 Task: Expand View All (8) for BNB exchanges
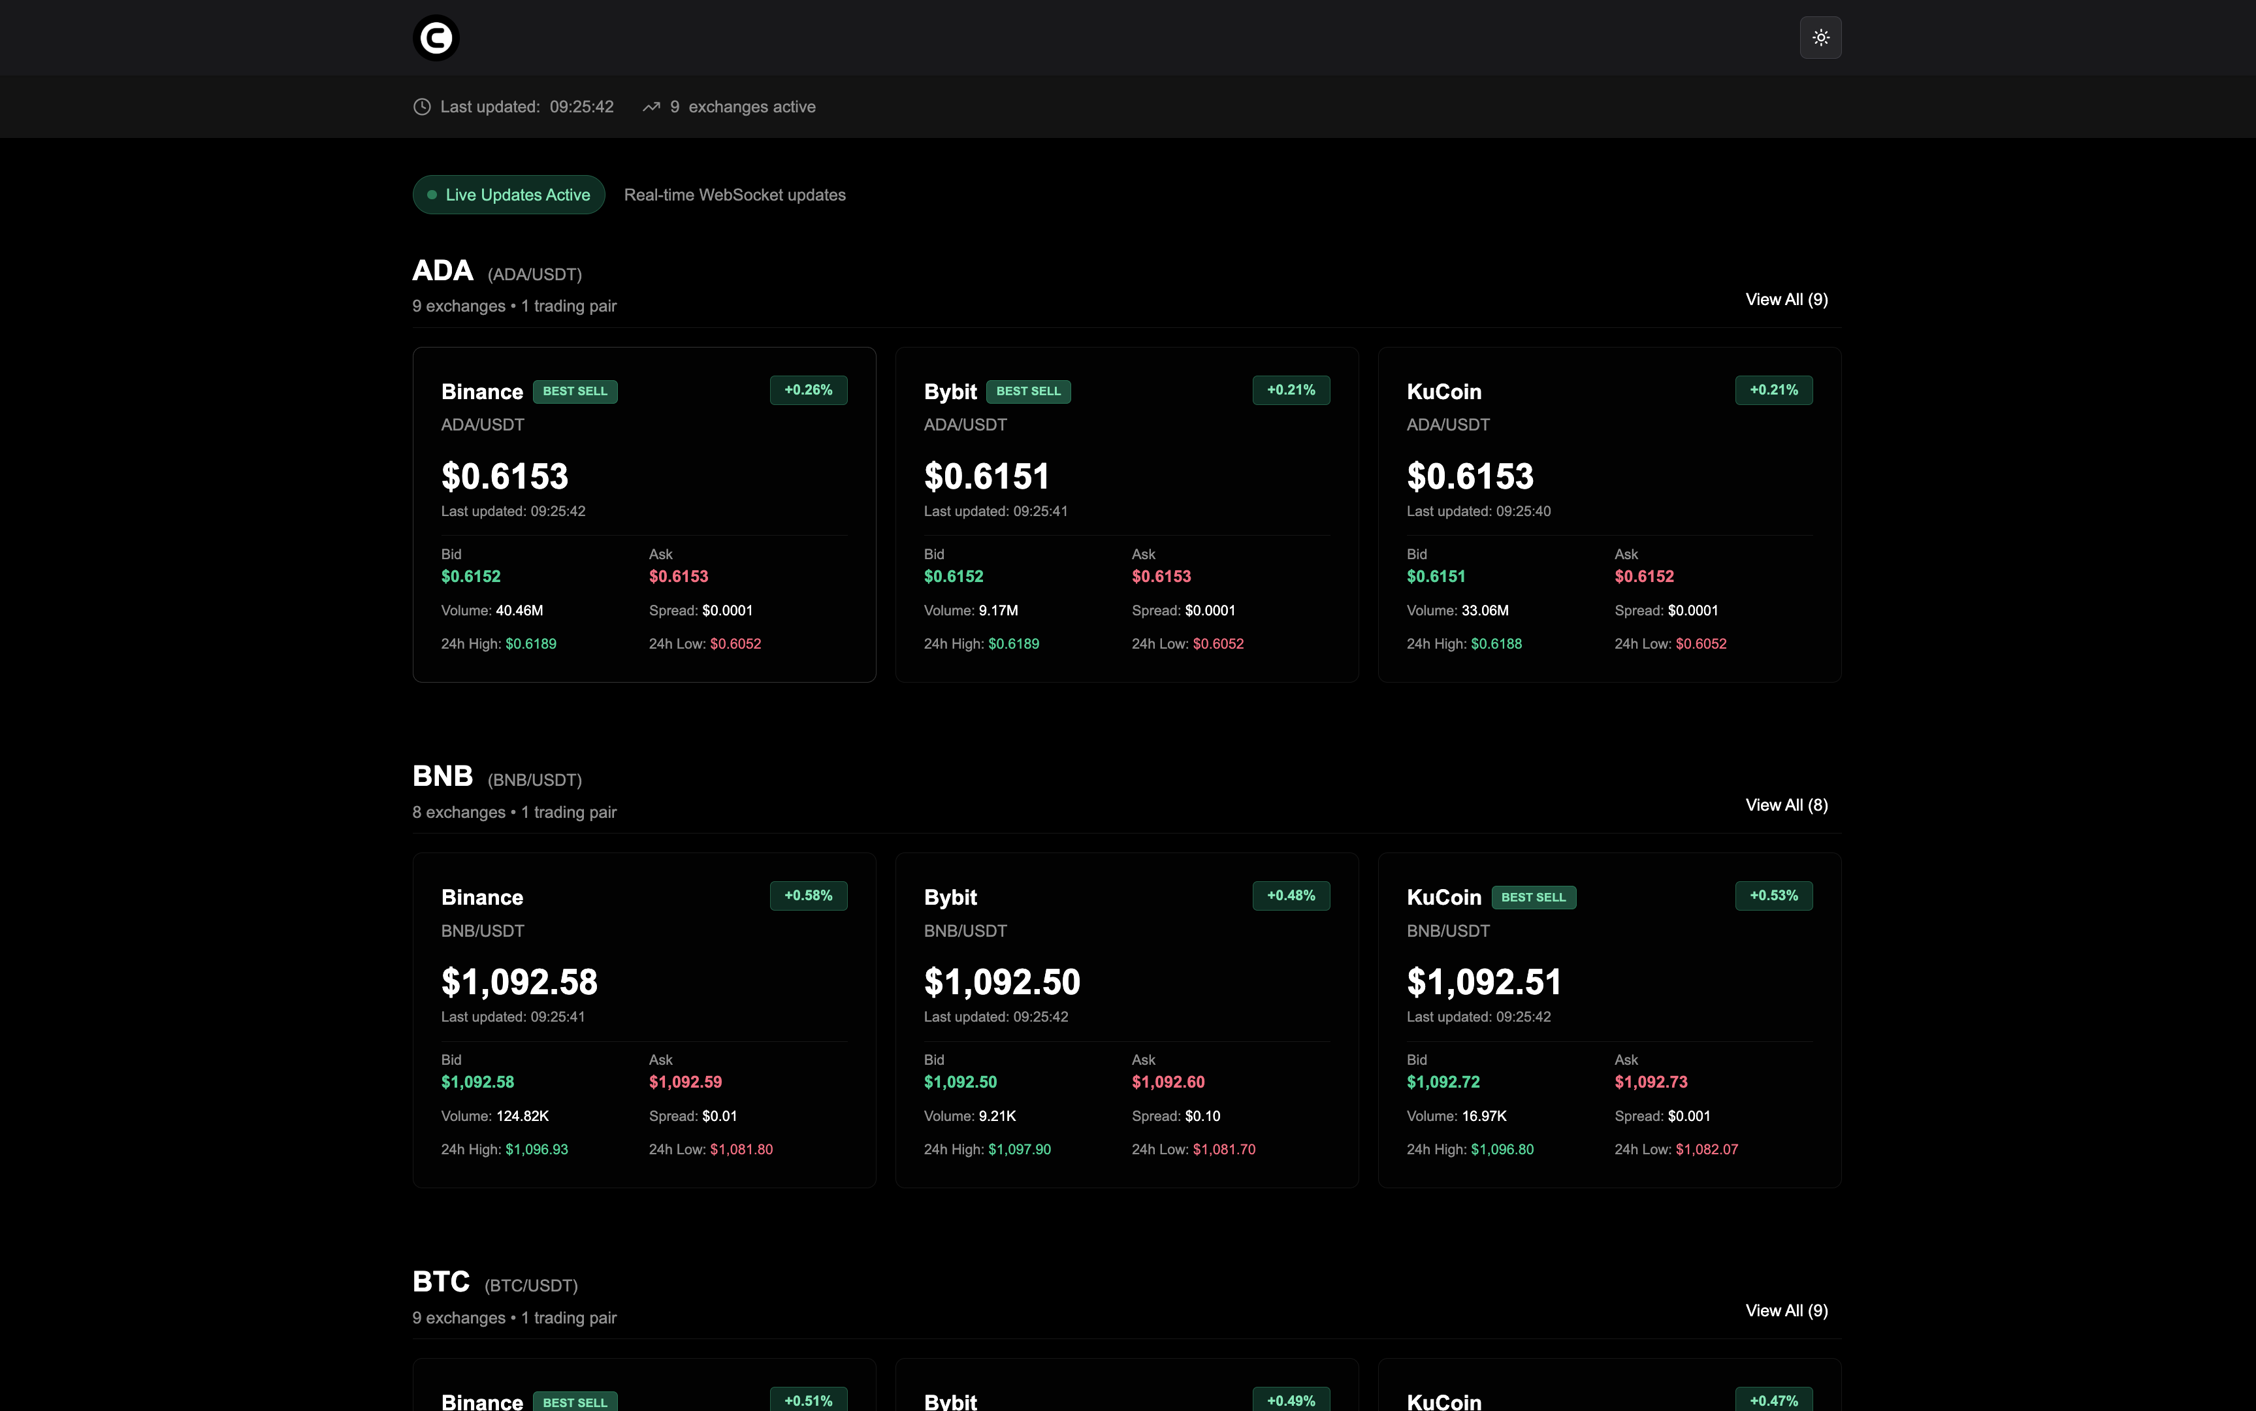point(1785,804)
